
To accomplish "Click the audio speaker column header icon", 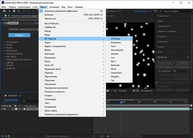I will 5,106.
